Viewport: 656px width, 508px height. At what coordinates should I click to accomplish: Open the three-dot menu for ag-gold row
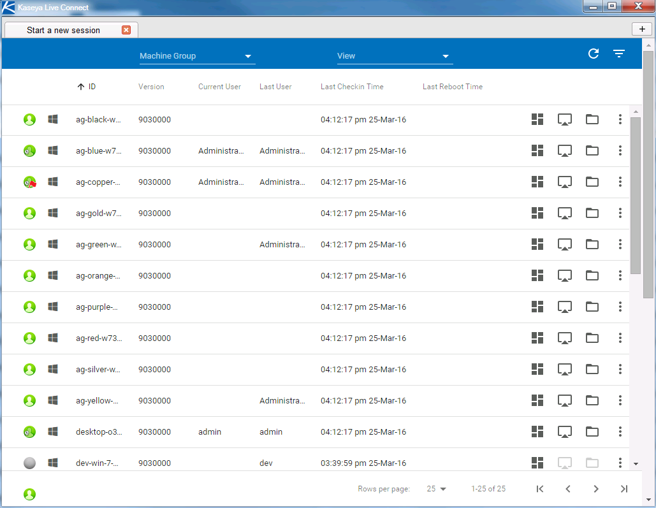620,214
